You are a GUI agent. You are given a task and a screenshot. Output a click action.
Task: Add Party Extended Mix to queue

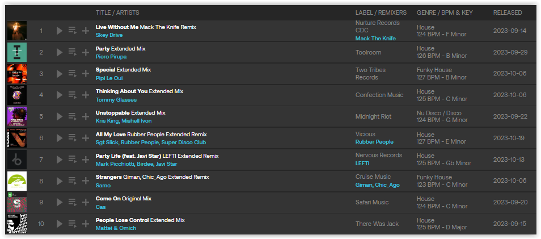[72, 52]
